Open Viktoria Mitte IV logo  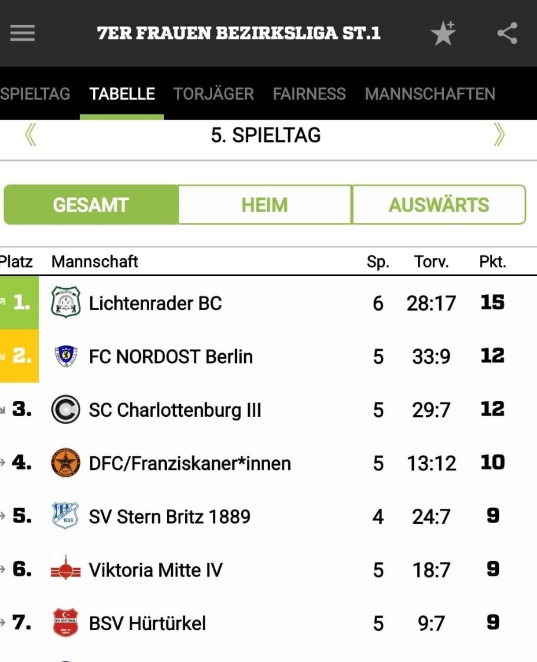[65, 569]
